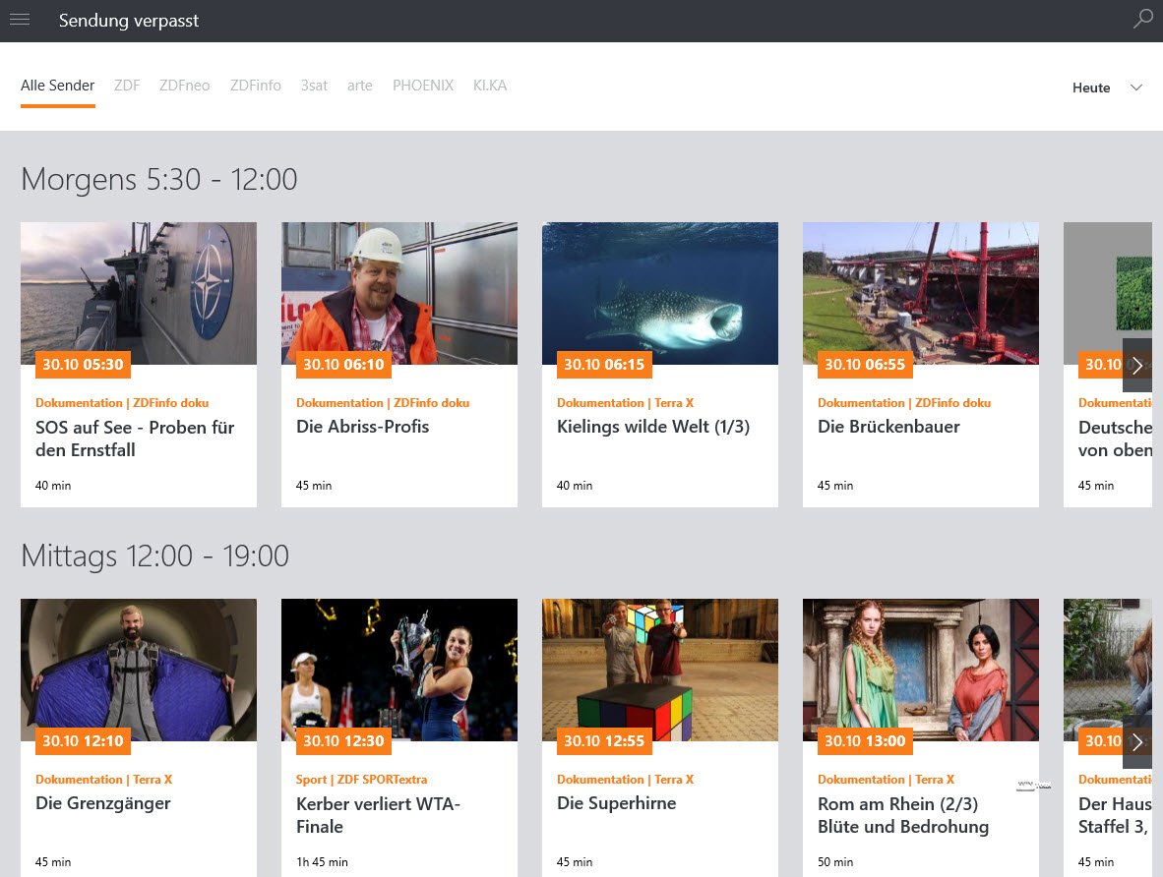Click the 30.10 06:10 time badge
Viewport: 1163px width, 877px height.
pos(343,365)
